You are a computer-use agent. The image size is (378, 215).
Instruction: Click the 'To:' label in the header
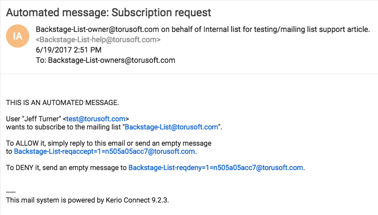point(41,60)
